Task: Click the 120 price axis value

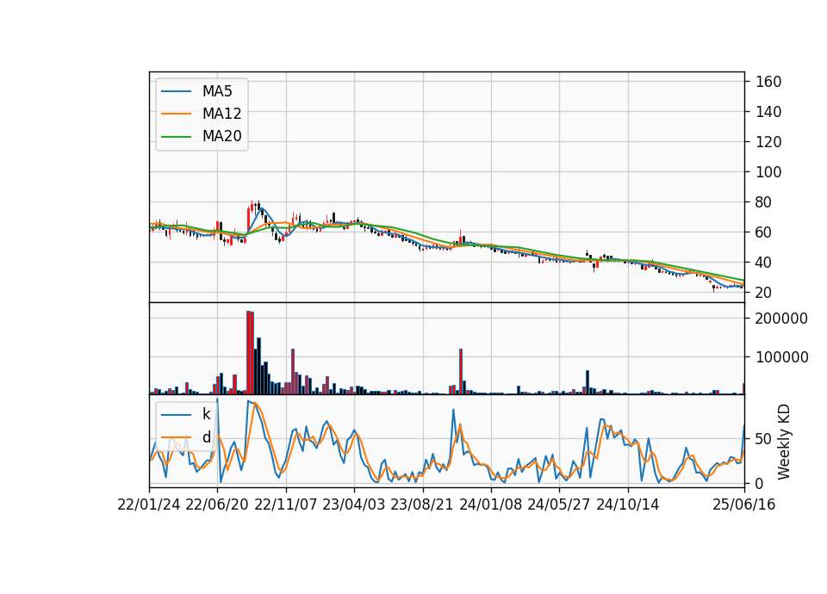Action: 768,142
